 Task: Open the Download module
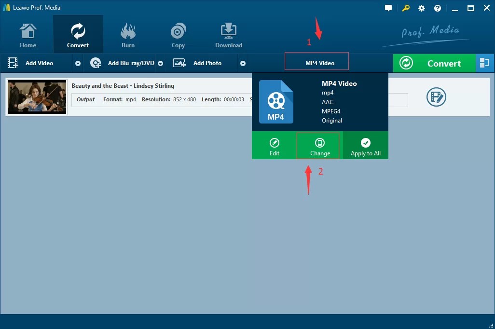(x=228, y=34)
